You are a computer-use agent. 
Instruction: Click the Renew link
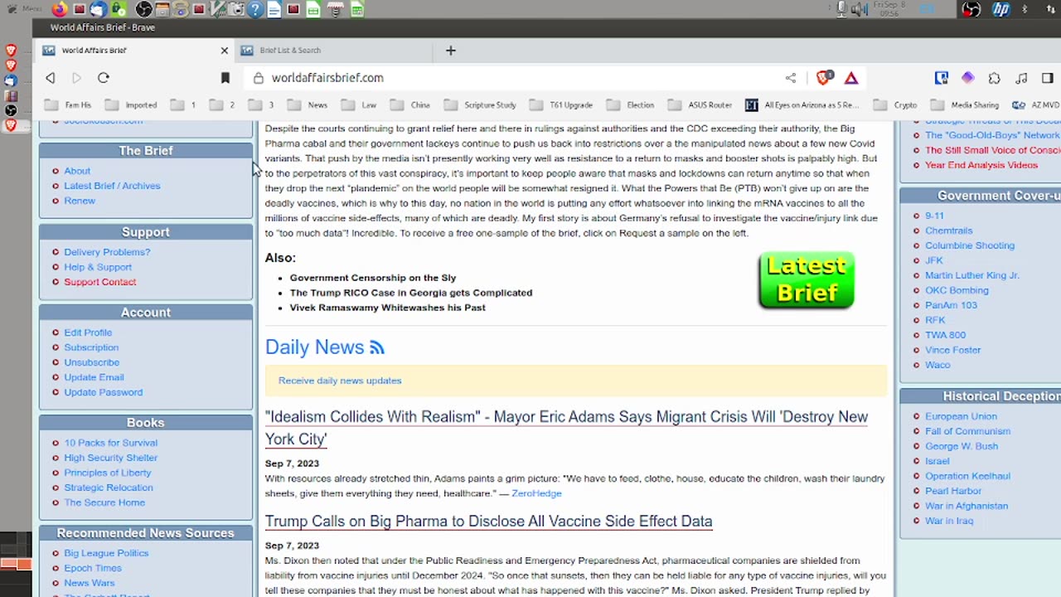pyautogui.click(x=80, y=201)
